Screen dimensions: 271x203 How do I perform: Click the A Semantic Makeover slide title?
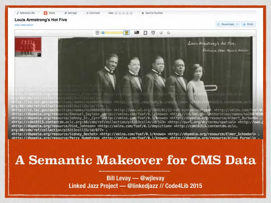135,160
